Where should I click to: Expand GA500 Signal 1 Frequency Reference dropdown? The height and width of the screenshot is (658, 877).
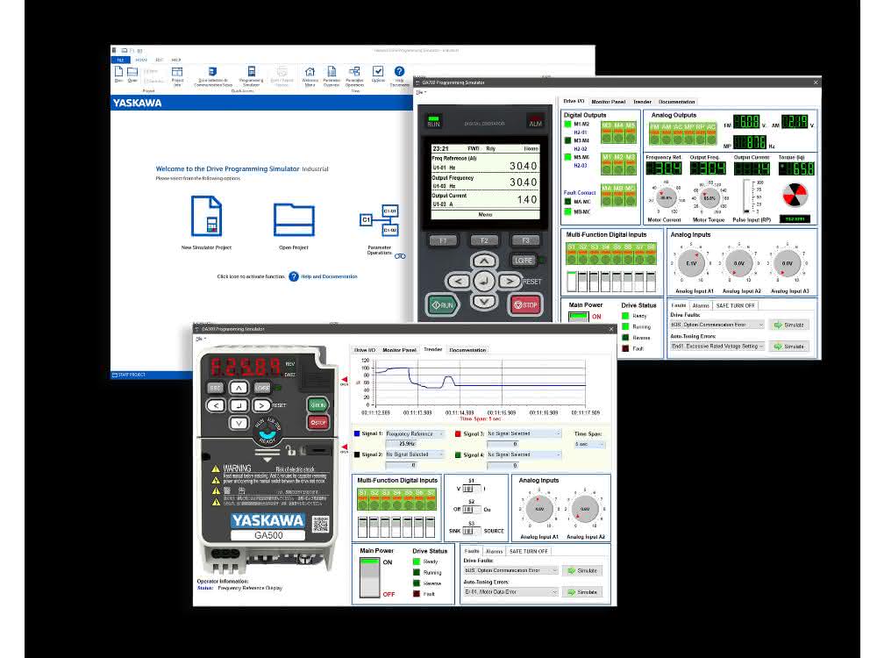(415, 433)
